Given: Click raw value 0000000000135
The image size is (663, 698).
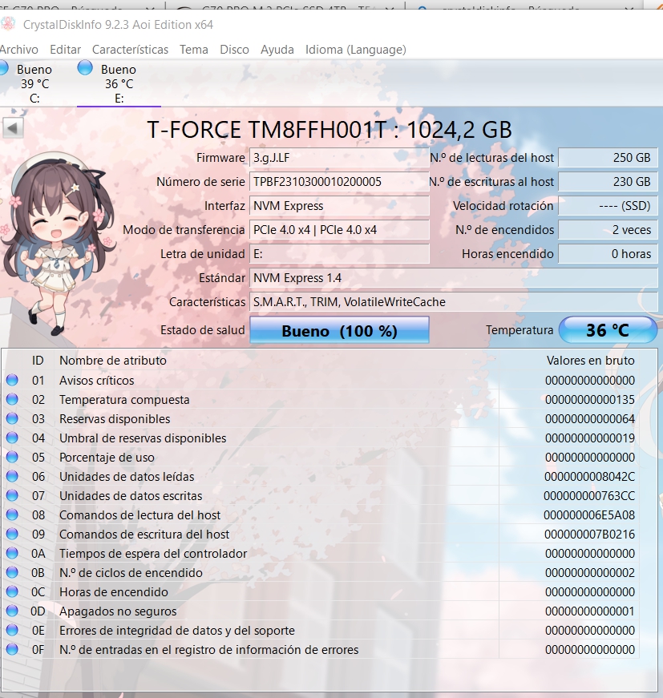Looking at the screenshot, I should click(590, 400).
